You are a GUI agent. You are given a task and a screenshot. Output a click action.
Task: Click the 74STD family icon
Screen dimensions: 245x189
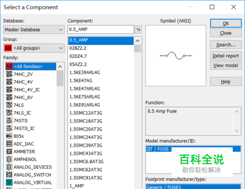[9, 121]
